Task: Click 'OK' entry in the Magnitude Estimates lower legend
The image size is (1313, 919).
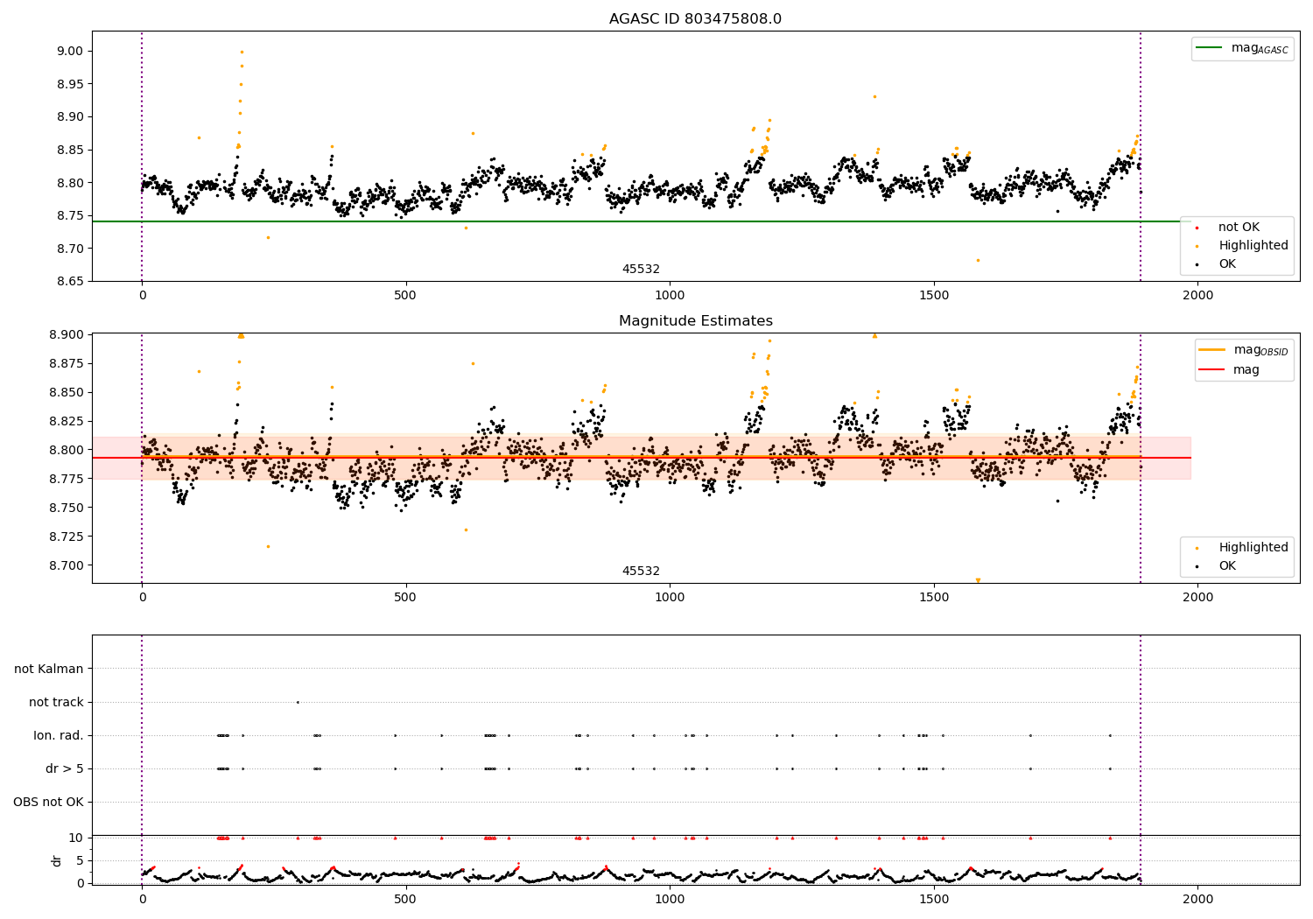Action: click(1227, 566)
